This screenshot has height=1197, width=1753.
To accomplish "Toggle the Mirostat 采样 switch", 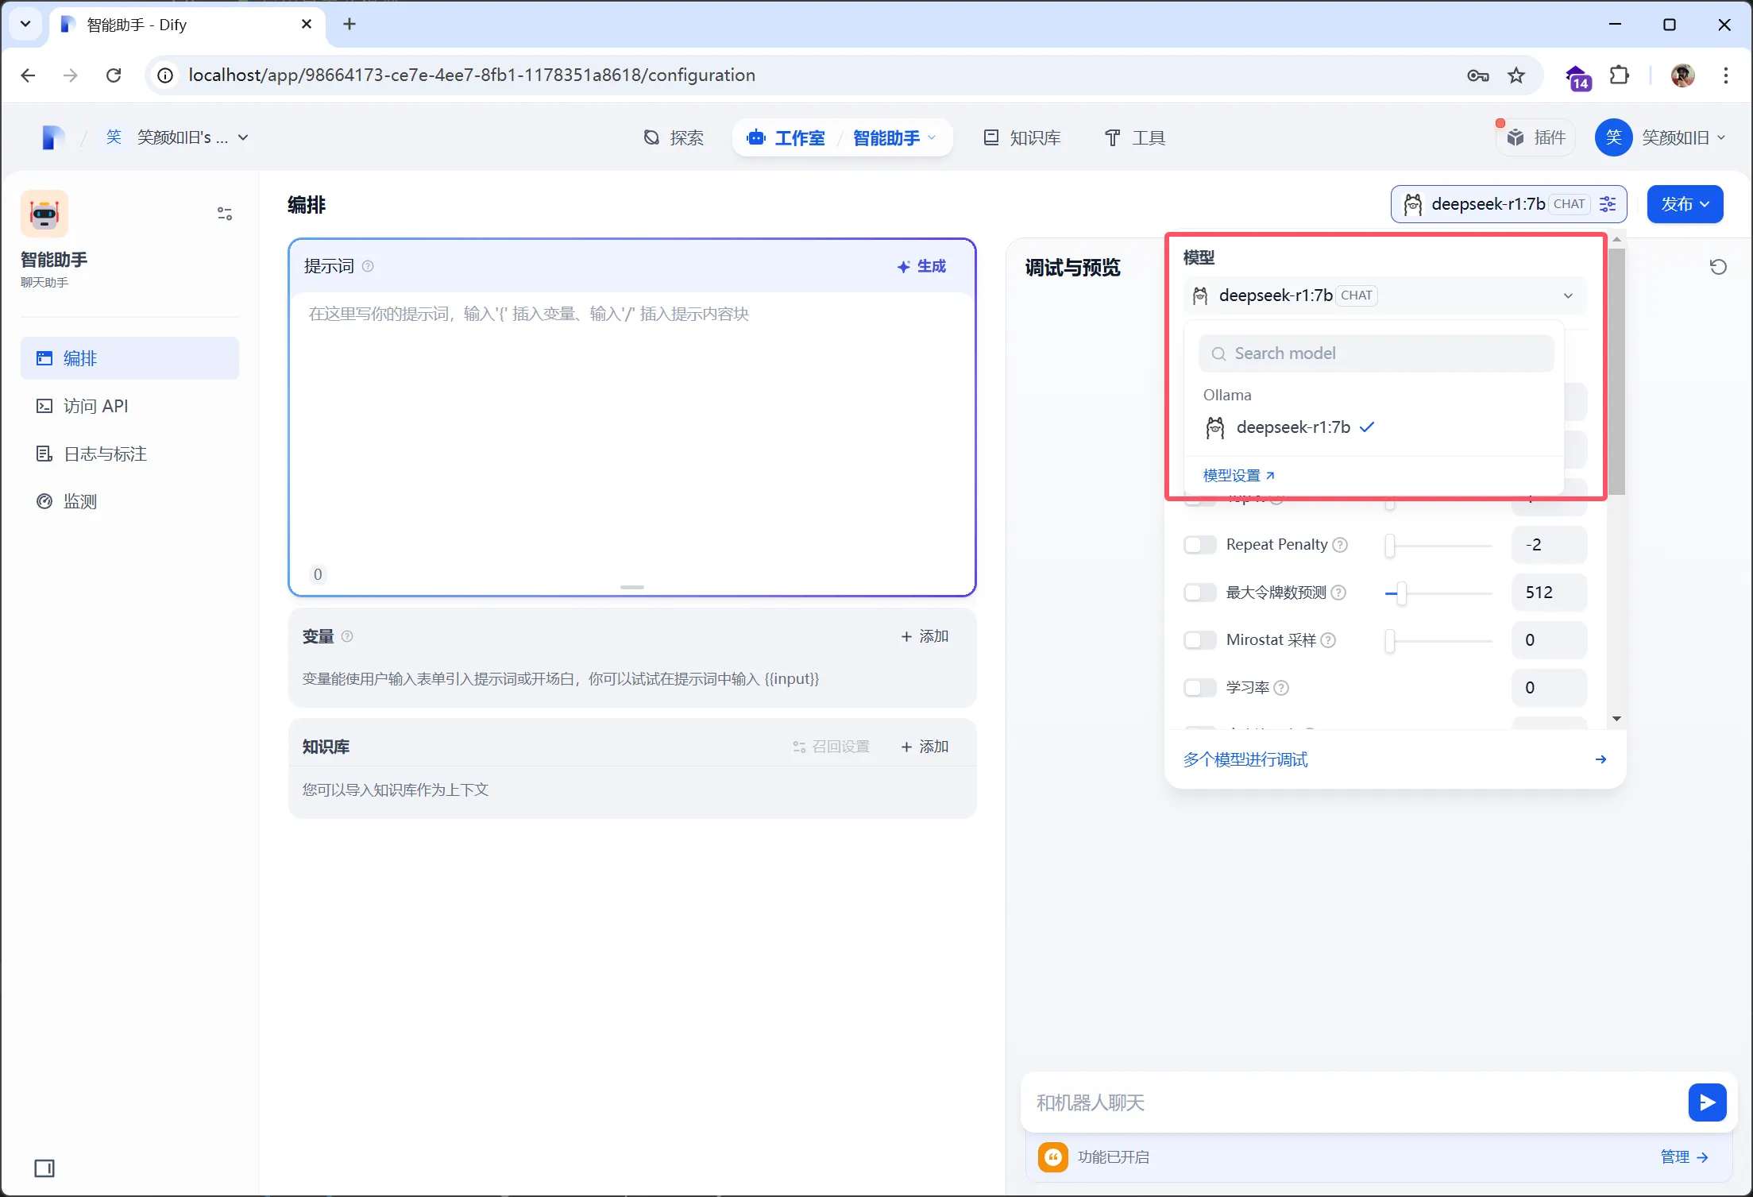I will coord(1200,640).
